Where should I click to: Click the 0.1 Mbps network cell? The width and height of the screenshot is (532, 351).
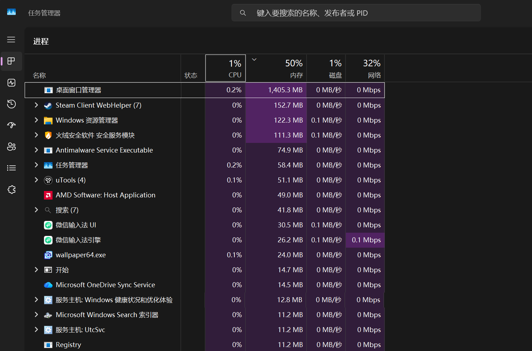pos(365,240)
